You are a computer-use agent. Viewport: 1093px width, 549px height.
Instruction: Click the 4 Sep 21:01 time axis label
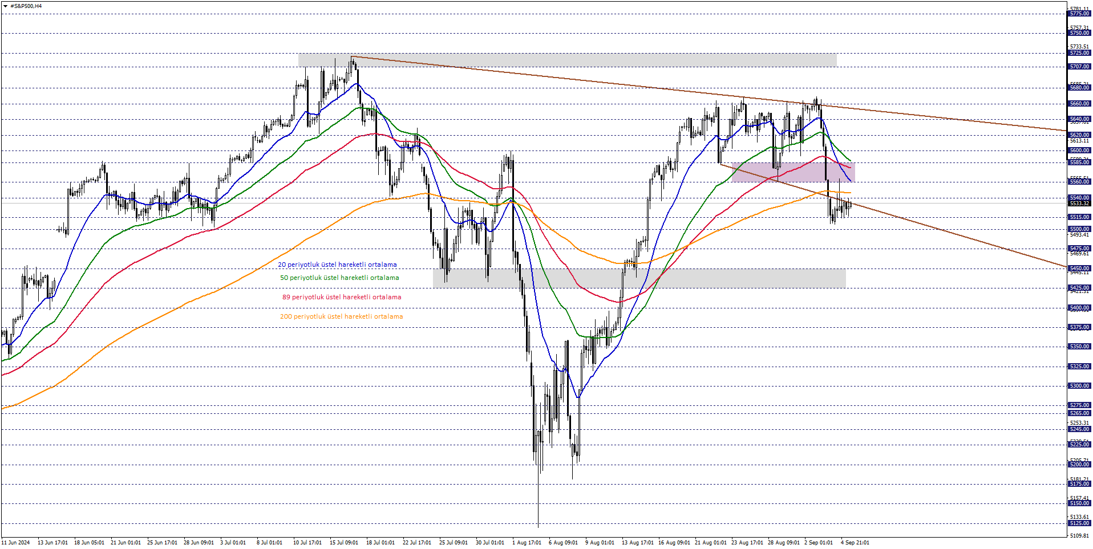(x=855, y=543)
